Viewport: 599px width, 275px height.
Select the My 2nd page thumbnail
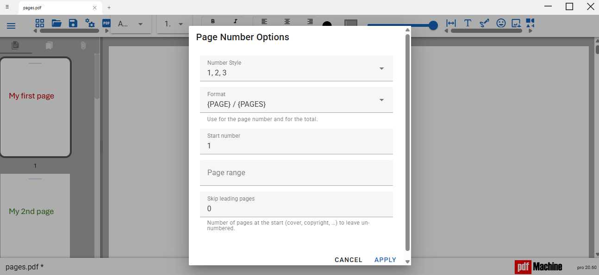[x=35, y=215]
